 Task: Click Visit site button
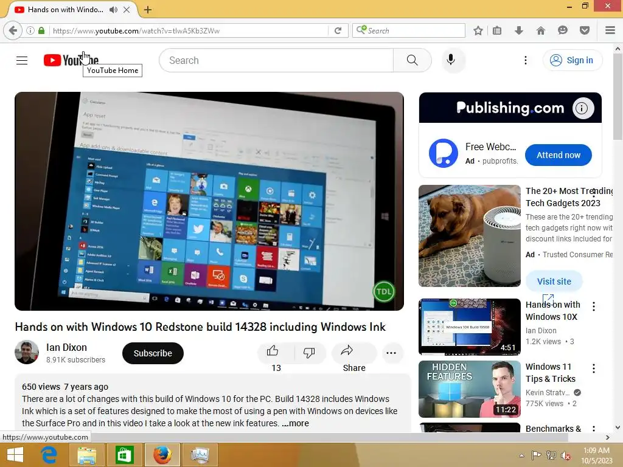pos(554,282)
